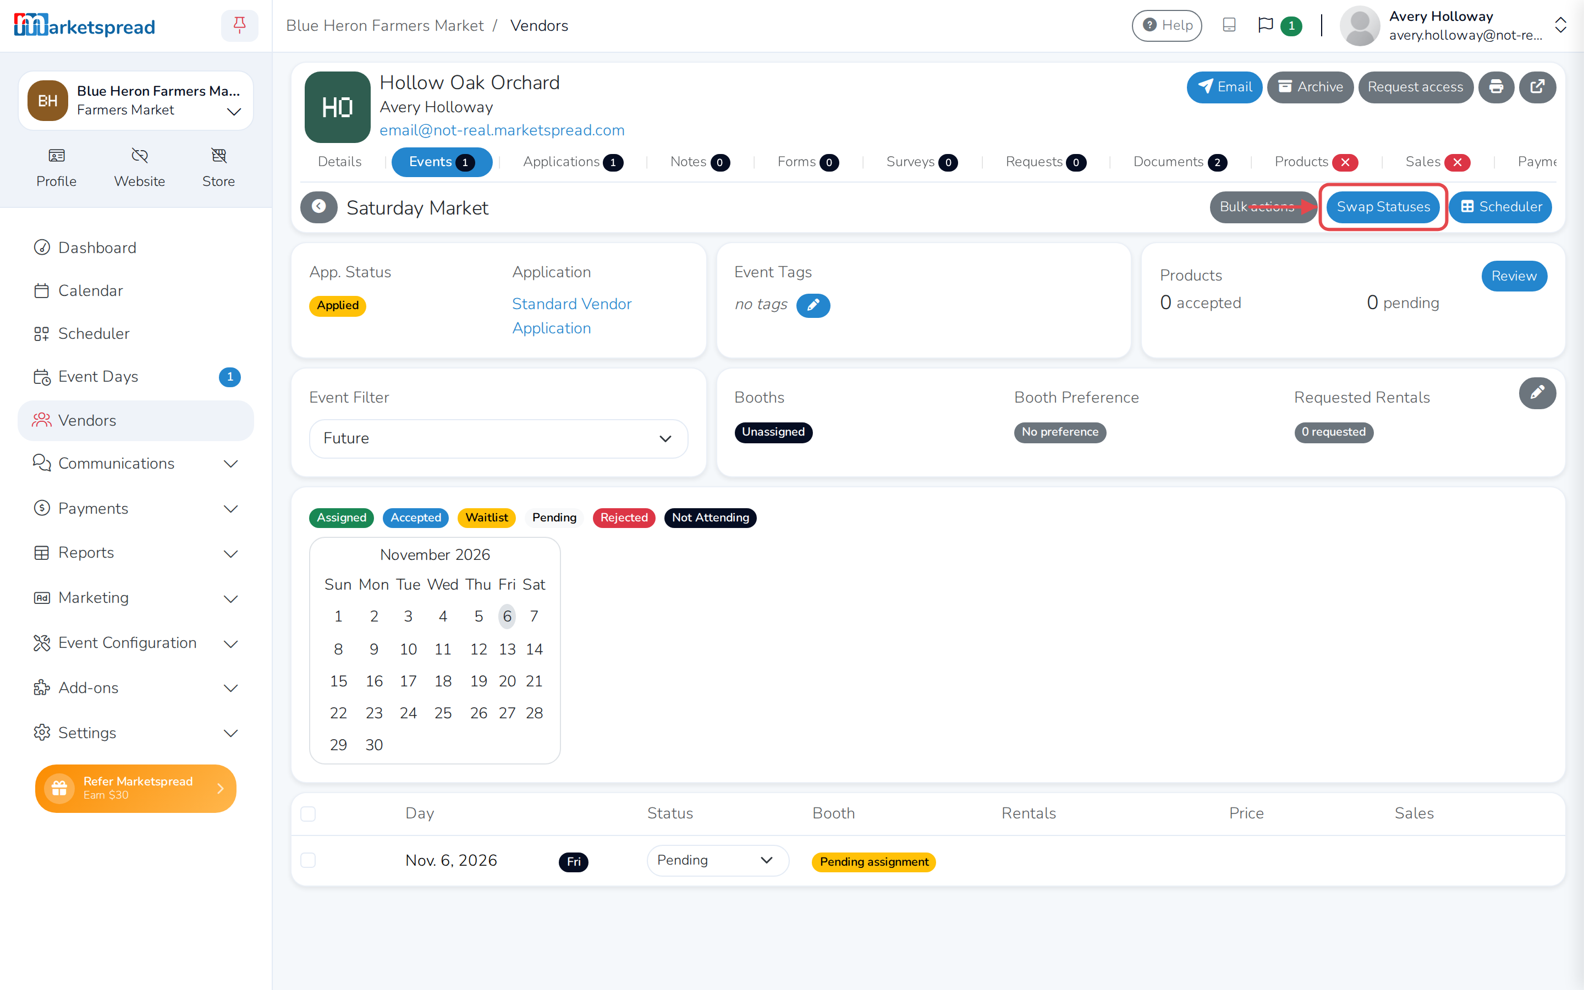Expand Reports menu

coord(136,553)
